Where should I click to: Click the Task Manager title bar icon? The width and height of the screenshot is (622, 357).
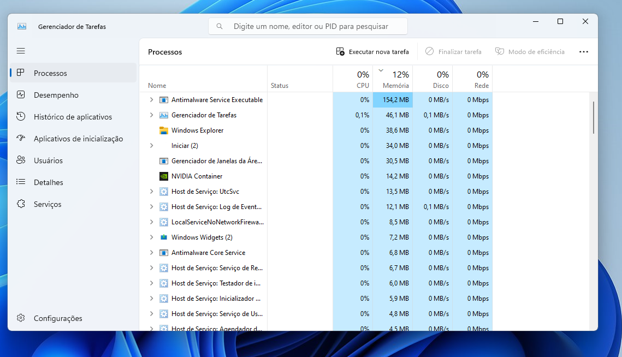point(22,27)
